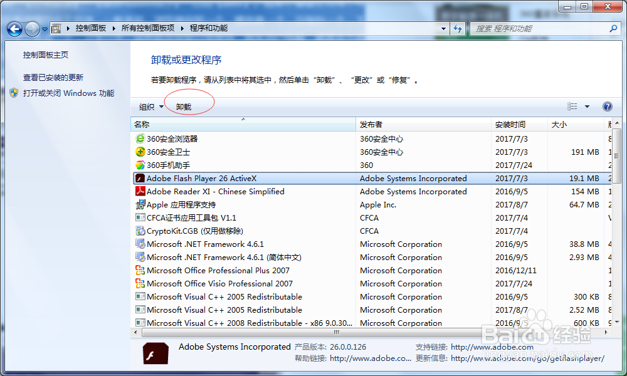Click the 程序和功能 breadcrumb segment
627x376 pixels.
209,28
